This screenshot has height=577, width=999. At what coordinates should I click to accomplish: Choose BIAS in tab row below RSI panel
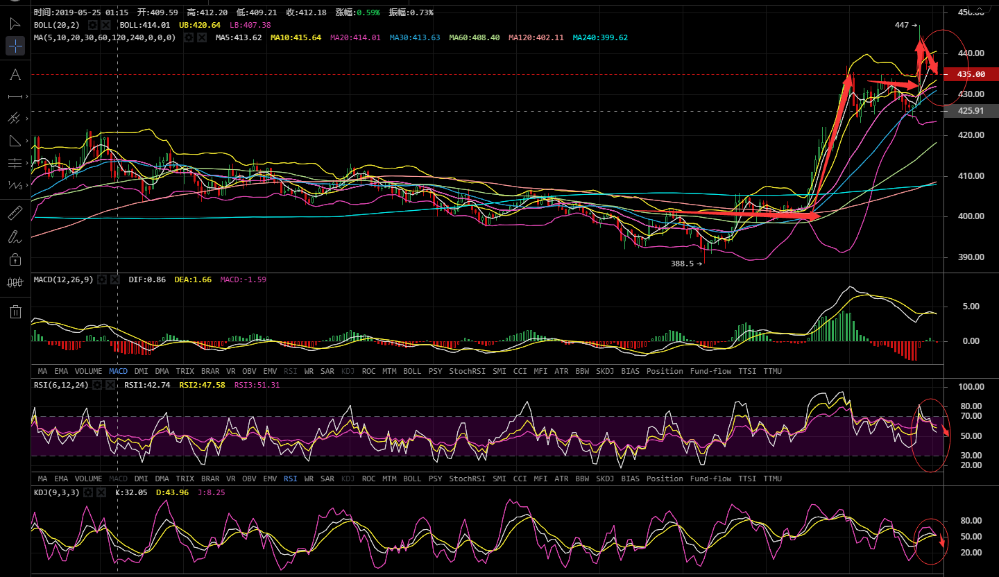point(631,479)
